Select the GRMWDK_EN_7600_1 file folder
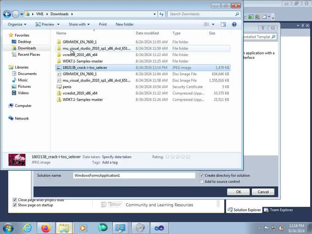This screenshot has height=234, width=312. [143, 42]
